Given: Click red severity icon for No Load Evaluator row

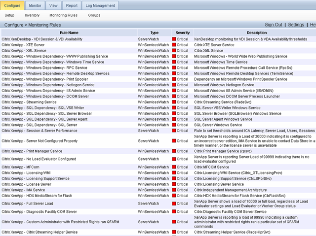Looking at the screenshot, I should click(174, 159).
